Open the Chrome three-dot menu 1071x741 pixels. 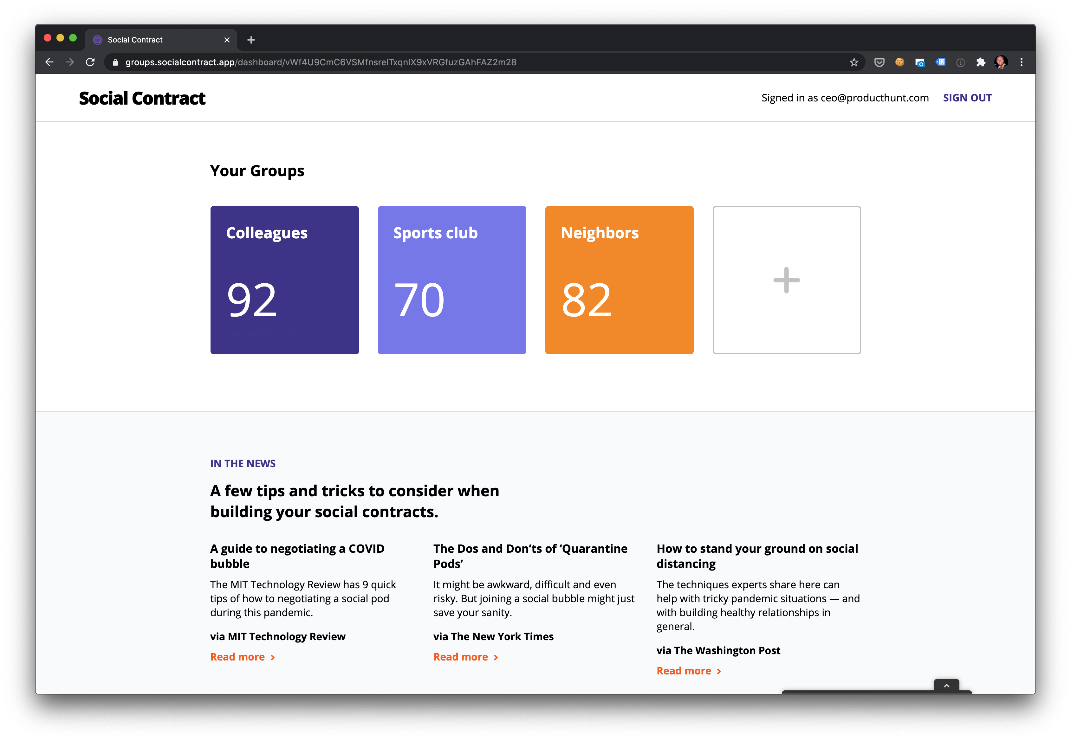(x=1021, y=62)
